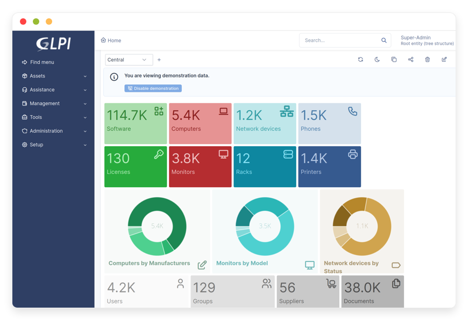
Task: Refresh the dashboard
Action: click(360, 59)
